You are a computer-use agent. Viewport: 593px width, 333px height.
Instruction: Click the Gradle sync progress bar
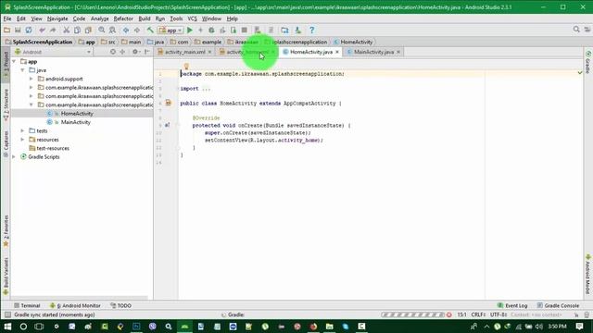click(412, 314)
